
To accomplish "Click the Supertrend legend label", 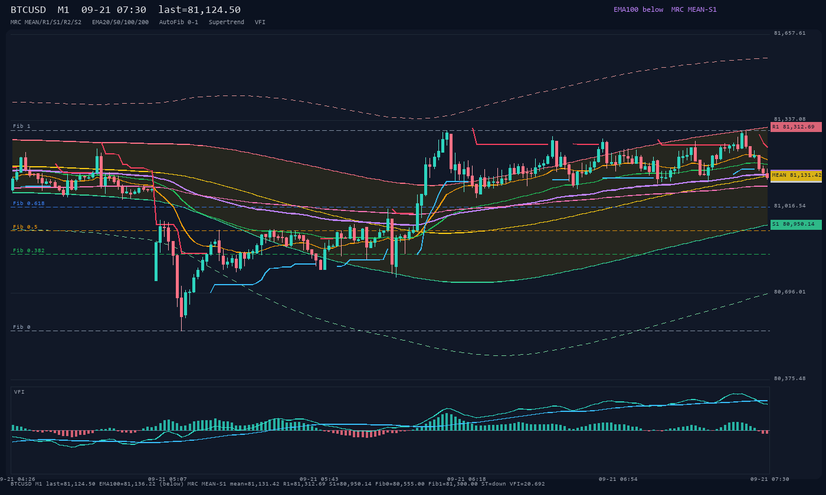I will point(227,22).
